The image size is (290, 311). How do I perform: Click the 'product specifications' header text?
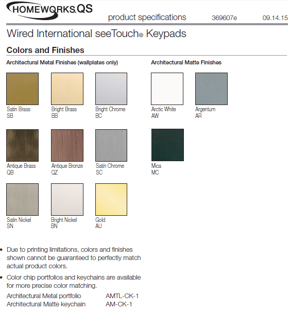(147, 18)
